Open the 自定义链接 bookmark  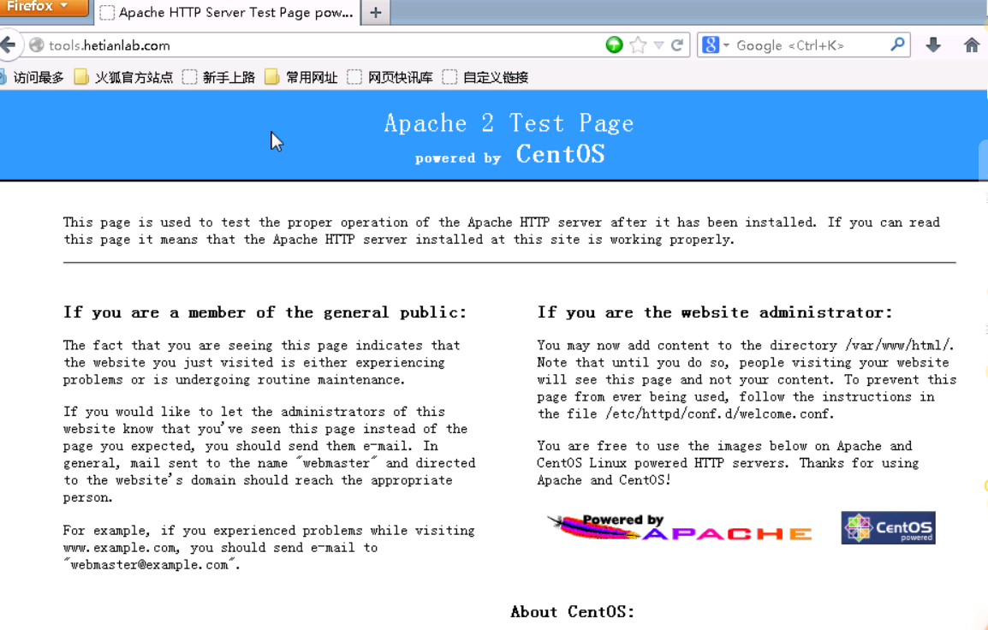[x=485, y=78]
